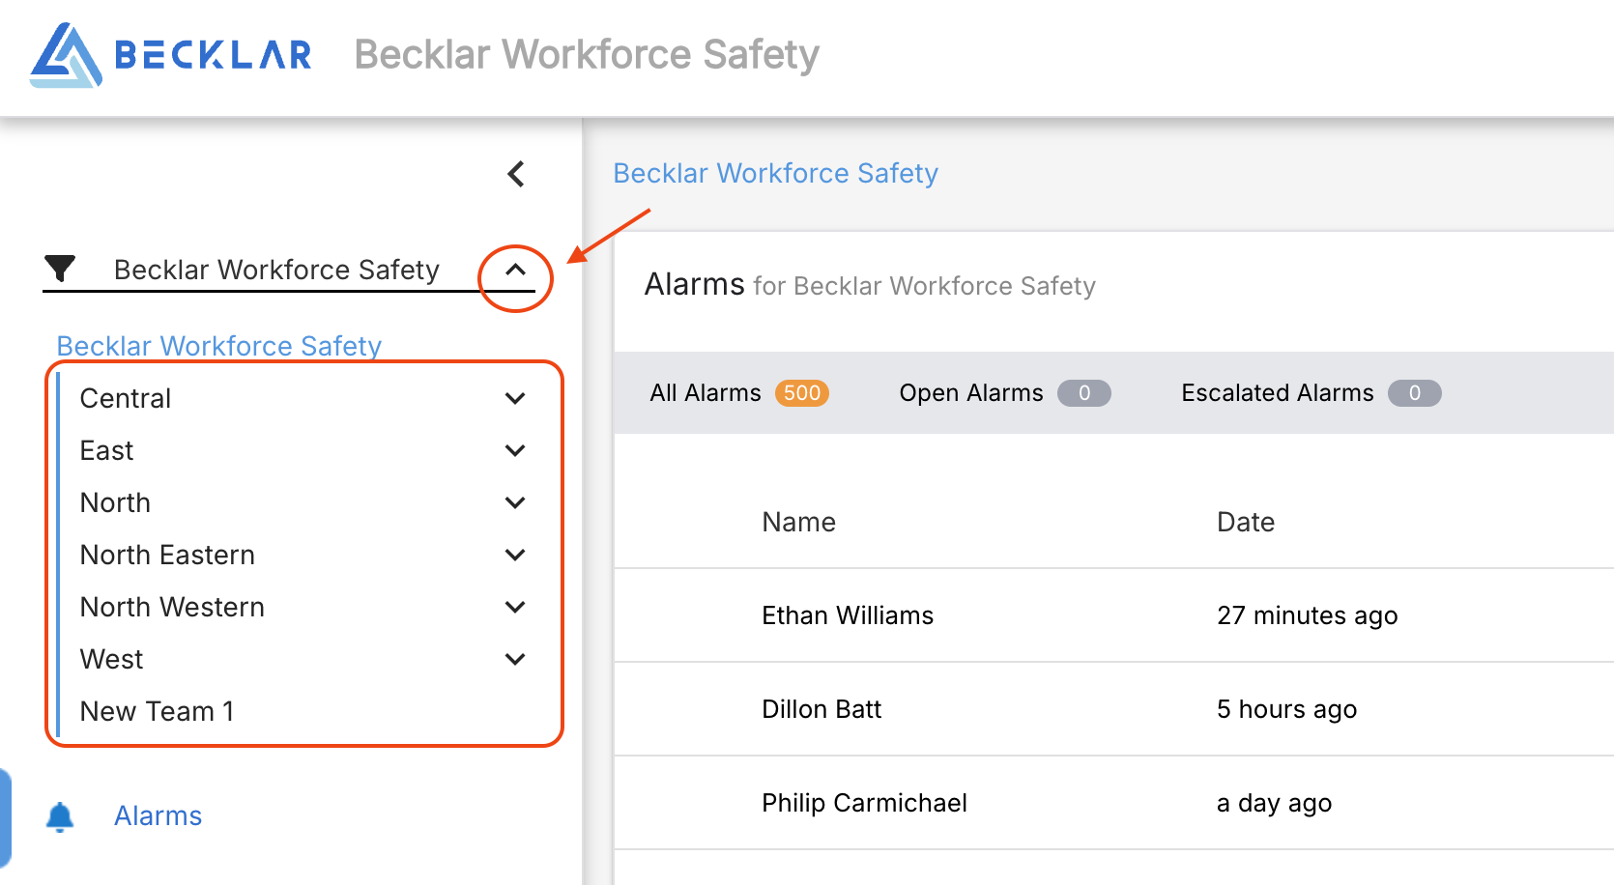The width and height of the screenshot is (1614, 885).
Task: Expand the West team chevron
Action: tap(515, 659)
